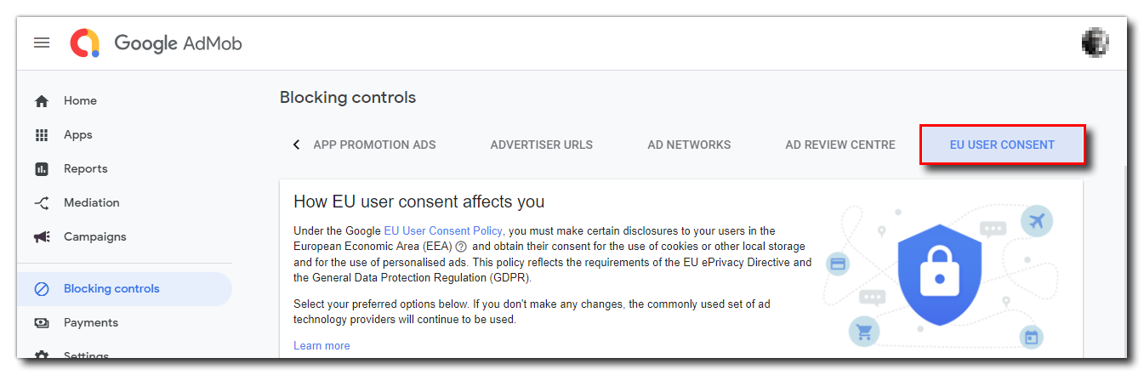Image resolution: width=1144 pixels, height=375 pixels.
Task: Click the EEA help question mark icon
Action: pos(461,247)
